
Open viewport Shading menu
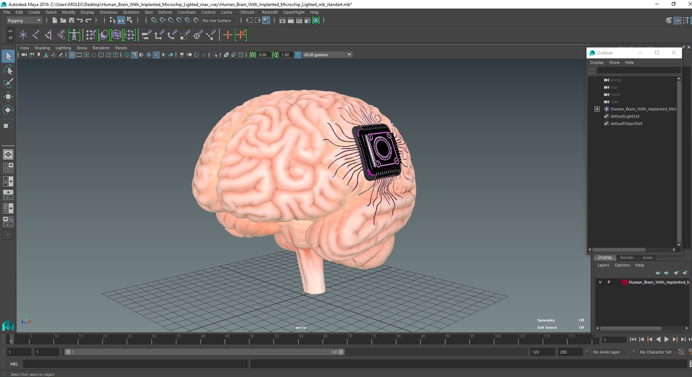42,48
